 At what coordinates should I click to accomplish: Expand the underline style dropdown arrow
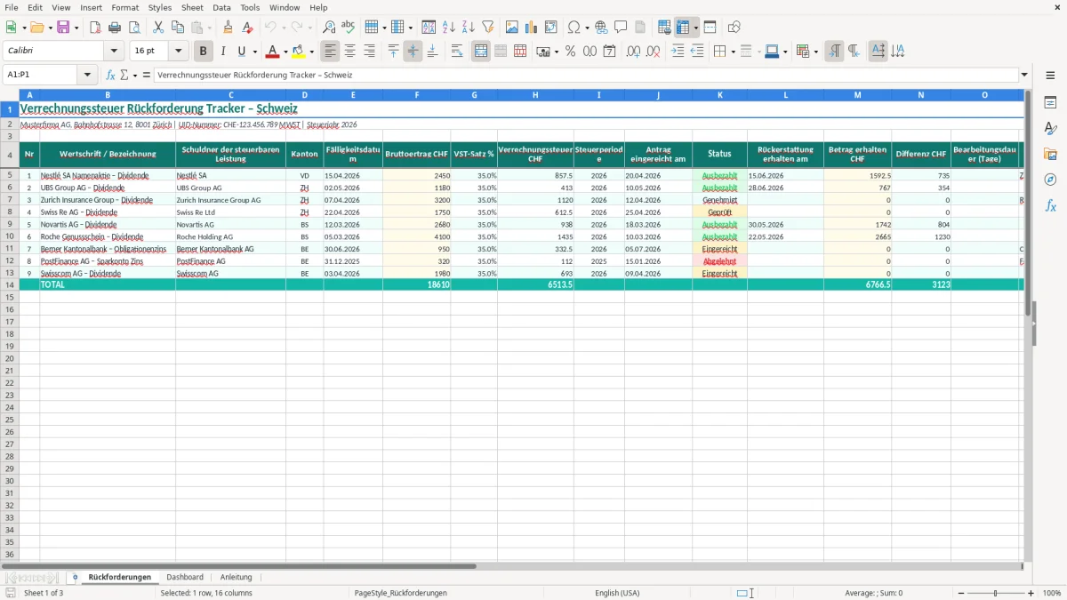(254, 52)
